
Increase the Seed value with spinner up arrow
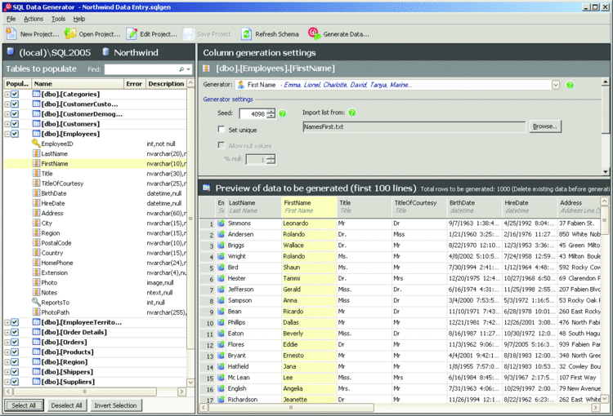pyautogui.click(x=271, y=111)
